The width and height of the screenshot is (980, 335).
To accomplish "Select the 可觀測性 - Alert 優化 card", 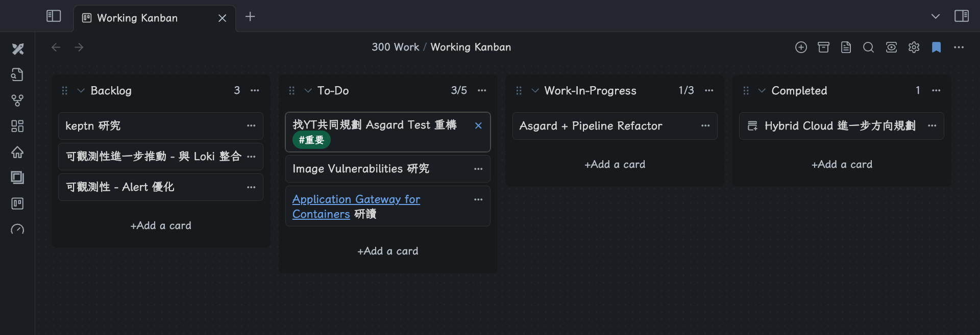I will tap(161, 187).
